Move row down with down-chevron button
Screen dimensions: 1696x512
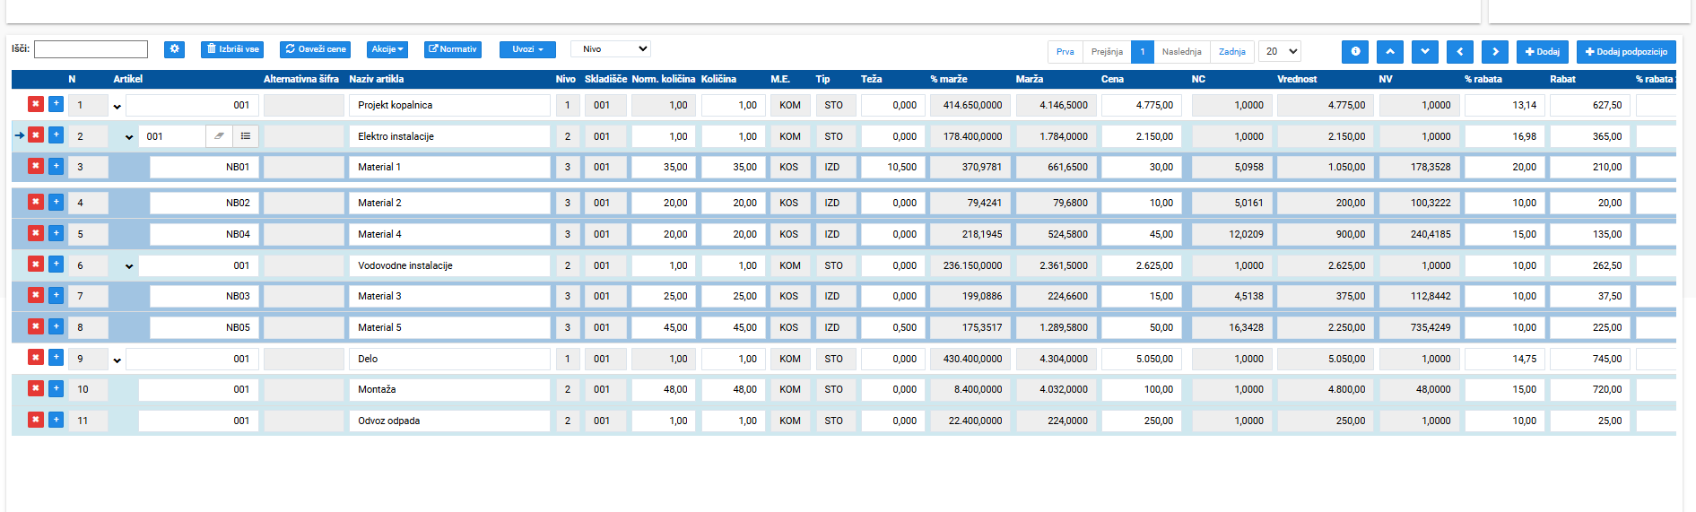click(x=1425, y=51)
